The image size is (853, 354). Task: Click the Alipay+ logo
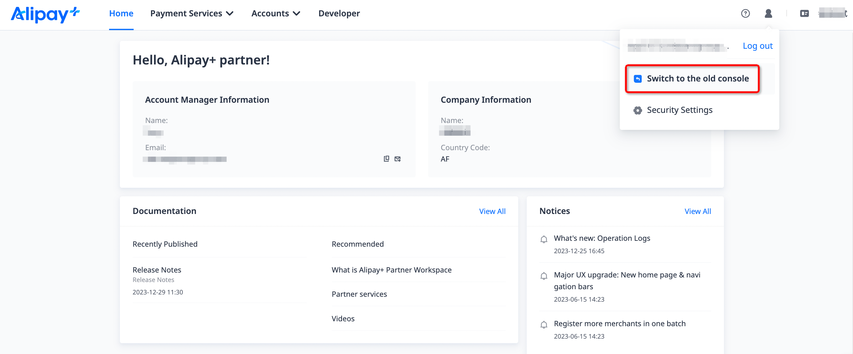coord(45,14)
